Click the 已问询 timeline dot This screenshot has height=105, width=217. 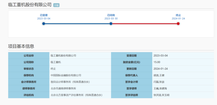pyautogui.click(x=111, y=24)
